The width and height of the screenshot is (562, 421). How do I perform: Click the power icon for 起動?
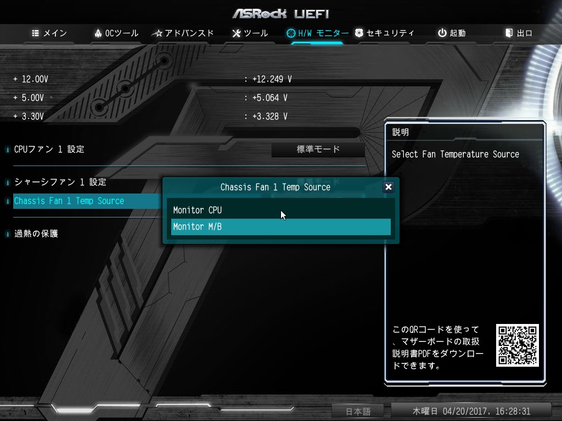(x=442, y=33)
